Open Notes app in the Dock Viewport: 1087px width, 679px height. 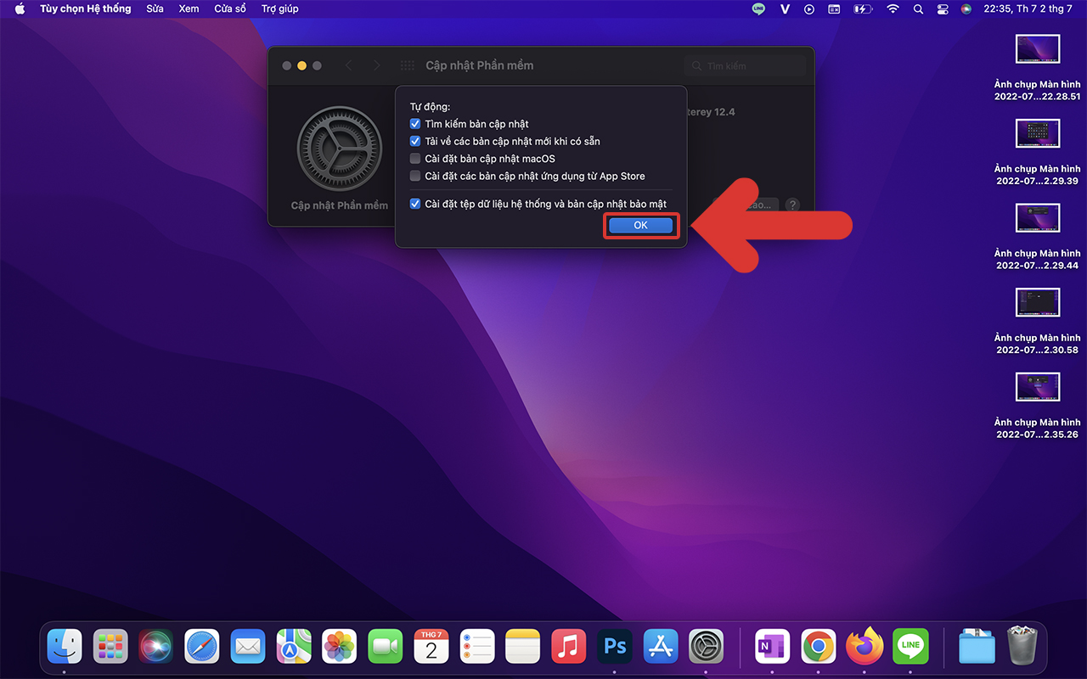(x=523, y=646)
